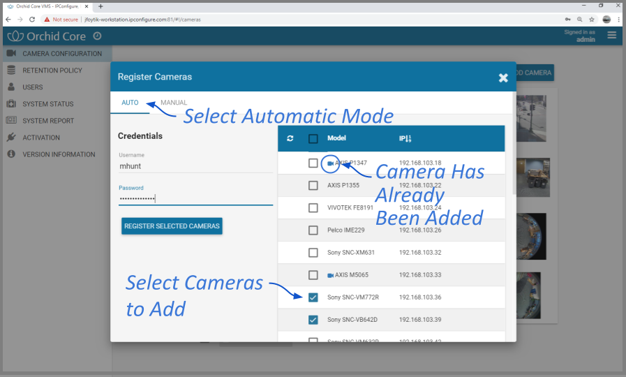This screenshot has height=377, width=626.
Task: Check the AXIS P1355 checkbox
Action: click(x=313, y=186)
